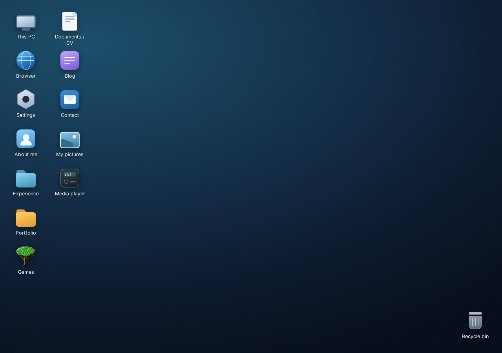Click the "Portfolio" label text
The width and height of the screenshot is (502, 353).
tap(26, 233)
